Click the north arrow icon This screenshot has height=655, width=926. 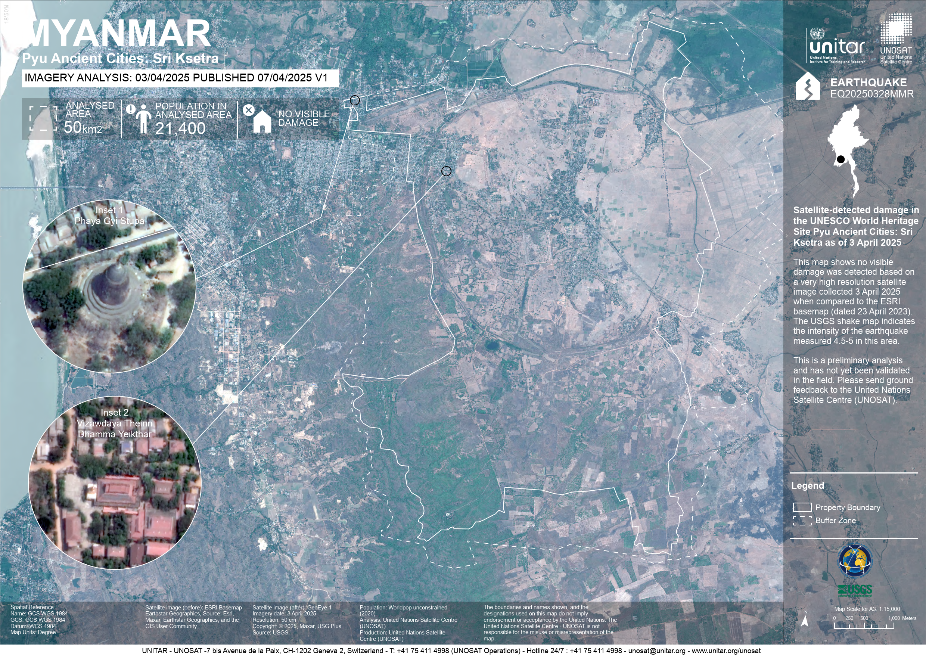(805, 621)
